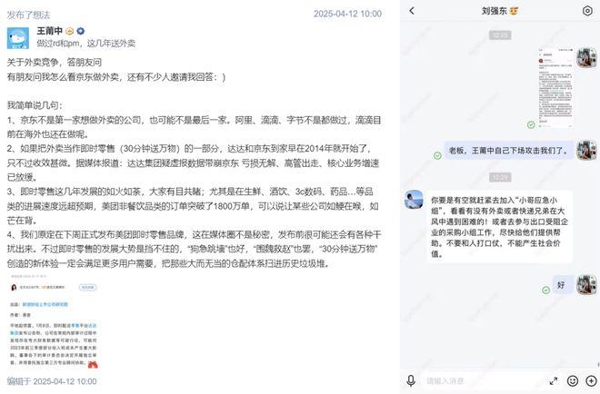This screenshot has width=600, height=394.
Task: Click the blue verified badge beside 王莆中
Action: (81, 32)
